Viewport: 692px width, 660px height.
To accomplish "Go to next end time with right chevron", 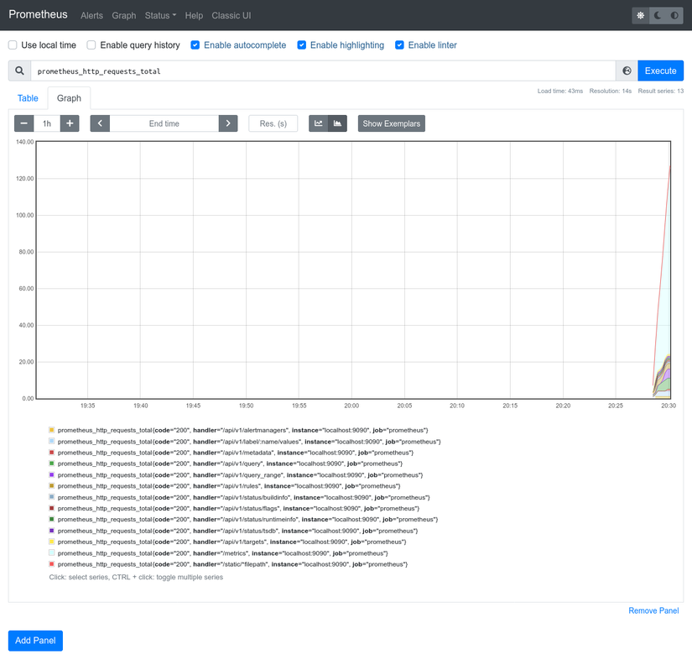I will [228, 123].
